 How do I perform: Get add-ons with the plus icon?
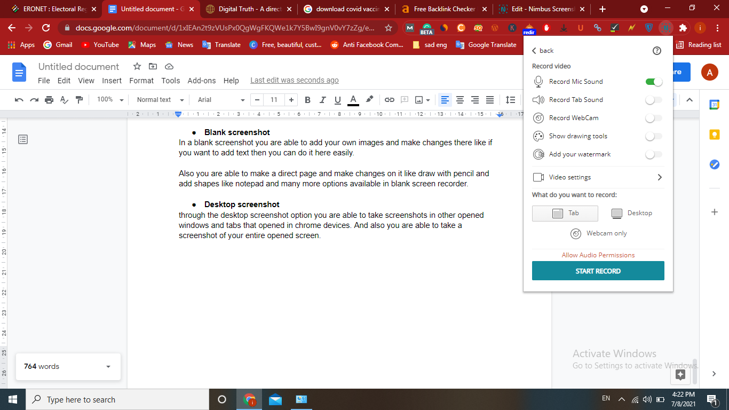715,212
